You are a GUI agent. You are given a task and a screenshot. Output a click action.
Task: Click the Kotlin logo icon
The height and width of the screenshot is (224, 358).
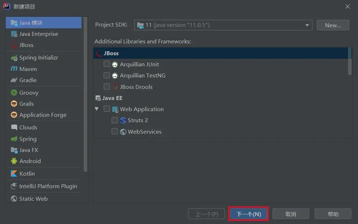coord(14,173)
